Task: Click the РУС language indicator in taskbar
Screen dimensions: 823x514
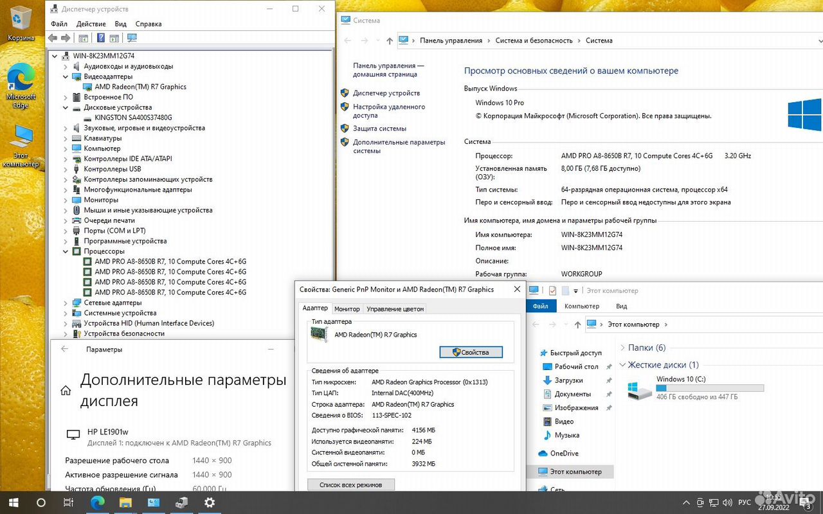Action: (x=745, y=502)
